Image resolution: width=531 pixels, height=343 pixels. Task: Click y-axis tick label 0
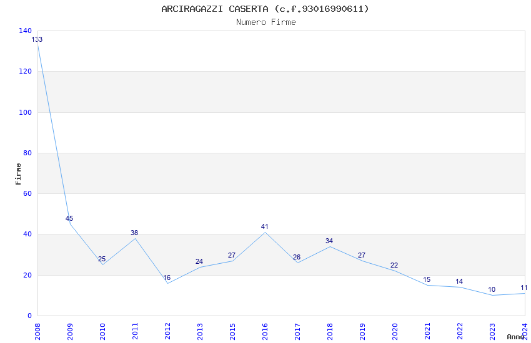(x=30, y=316)
